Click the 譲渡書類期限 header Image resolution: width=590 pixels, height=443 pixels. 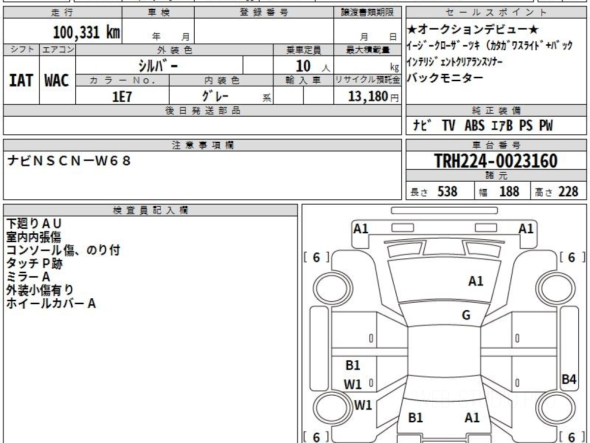point(367,13)
